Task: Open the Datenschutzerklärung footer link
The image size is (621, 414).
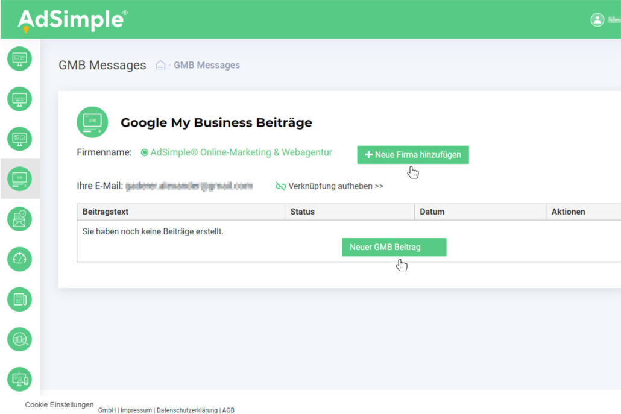Action: (187, 410)
